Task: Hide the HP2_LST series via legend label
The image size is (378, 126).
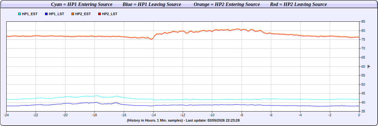Action: [x=110, y=14]
